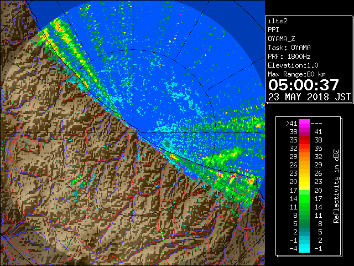Click the 'Max Range:80 km' text
Image resolution: width=354 pixels, height=266 pixels.
pyautogui.click(x=296, y=74)
